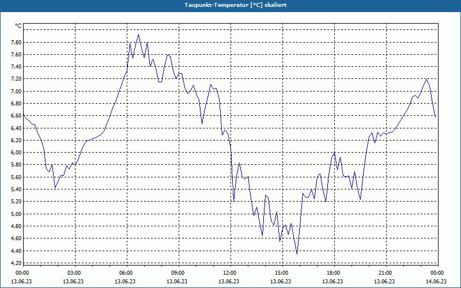Click the 13.06.23 date under 03:00
The image size is (461, 288).
[73, 281]
